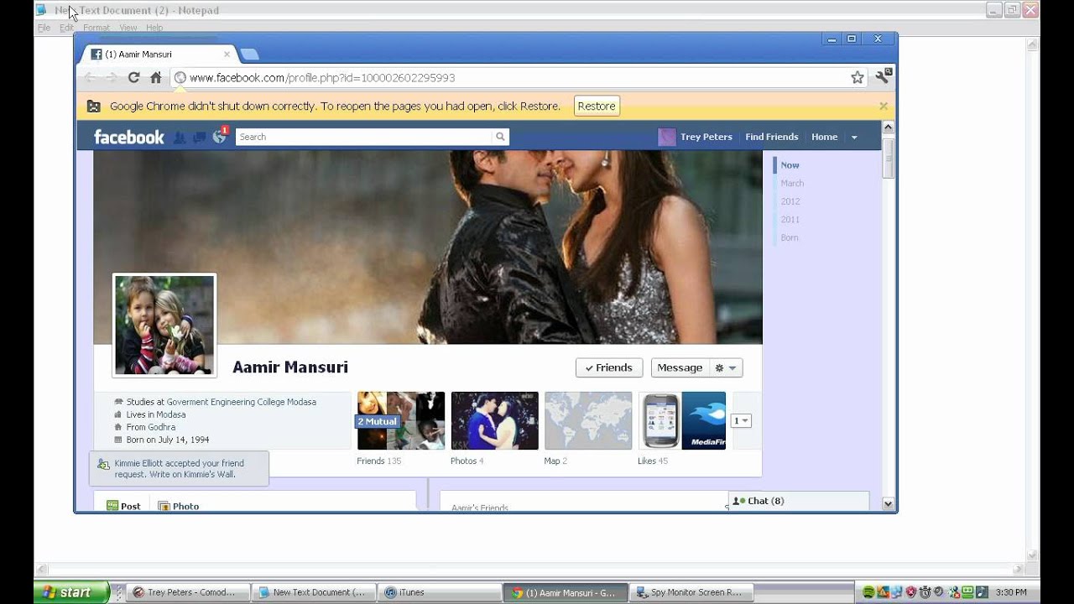1074x604 pixels.
Task: Open the gear dropdown next to Message
Action: 726,367
